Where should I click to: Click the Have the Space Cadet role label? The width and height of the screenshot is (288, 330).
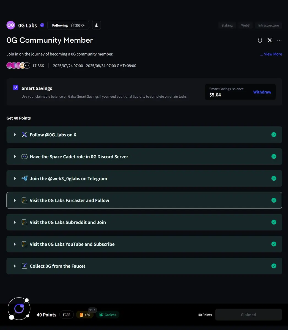click(x=79, y=156)
